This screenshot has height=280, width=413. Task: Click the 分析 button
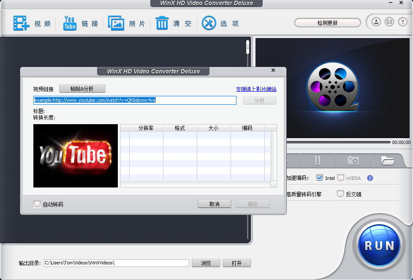(x=259, y=101)
